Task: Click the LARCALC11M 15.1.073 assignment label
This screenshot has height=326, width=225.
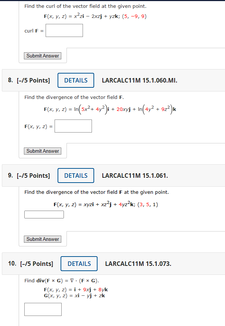Action: [136, 264]
